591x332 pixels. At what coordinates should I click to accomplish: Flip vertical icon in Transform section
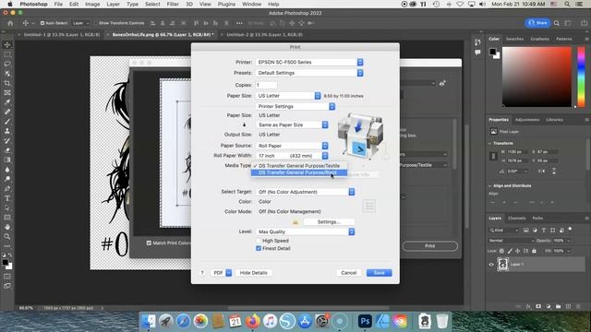tap(554, 172)
